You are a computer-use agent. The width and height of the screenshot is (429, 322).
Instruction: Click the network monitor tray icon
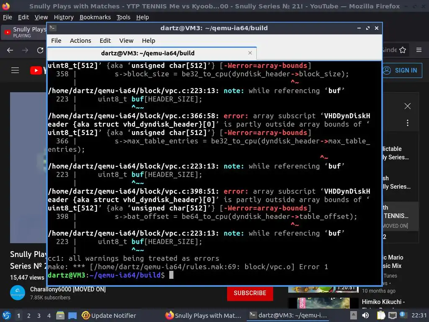click(x=392, y=315)
